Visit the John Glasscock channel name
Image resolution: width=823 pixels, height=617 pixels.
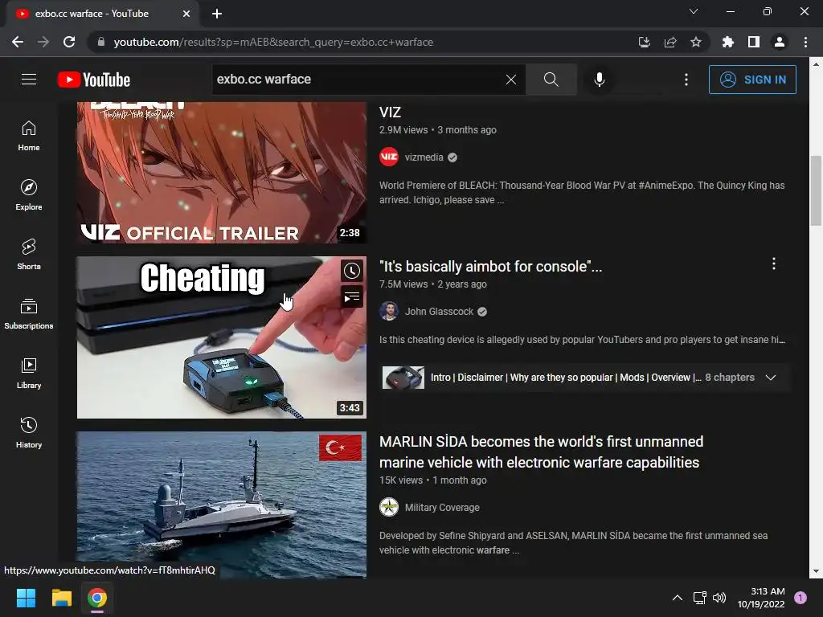click(439, 312)
